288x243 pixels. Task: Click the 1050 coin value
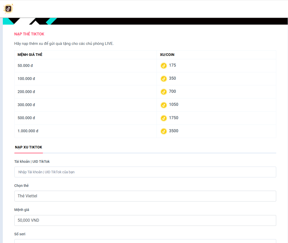pyautogui.click(x=174, y=105)
